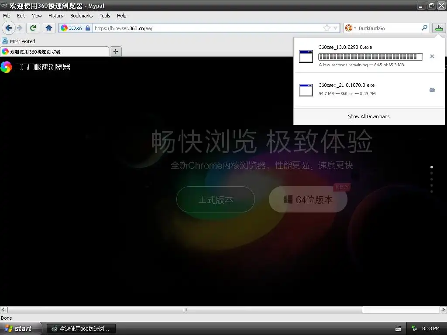The height and width of the screenshot is (335, 447).
Task: Open the Home page button
Action: 49,28
